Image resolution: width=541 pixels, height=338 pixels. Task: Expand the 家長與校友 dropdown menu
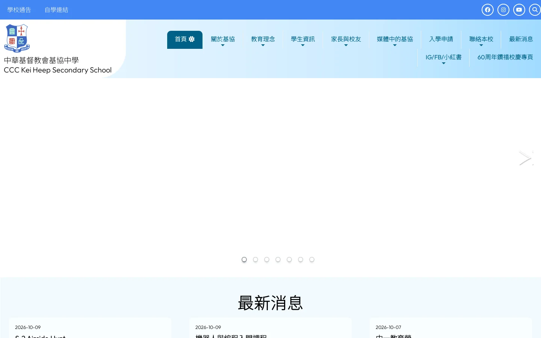pyautogui.click(x=346, y=39)
